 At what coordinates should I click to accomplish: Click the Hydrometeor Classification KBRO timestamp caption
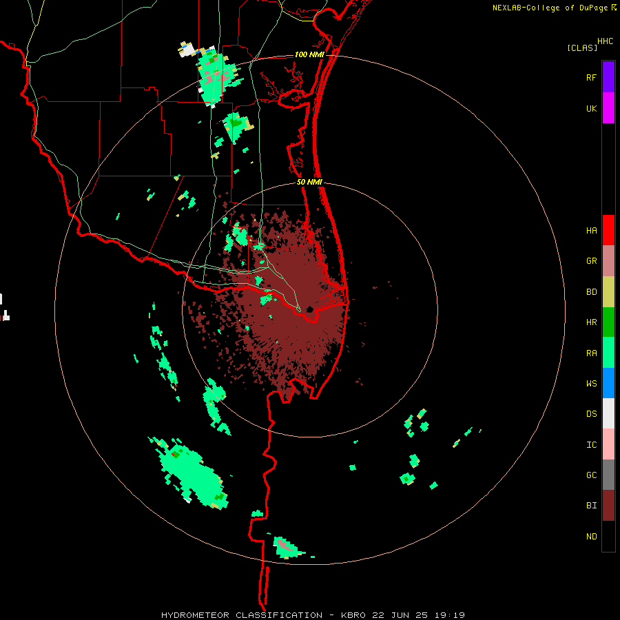coord(313,615)
